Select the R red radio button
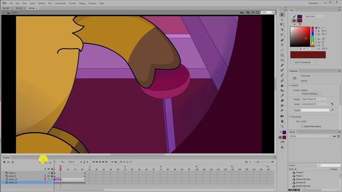This screenshot has height=192, width=342. (316, 39)
